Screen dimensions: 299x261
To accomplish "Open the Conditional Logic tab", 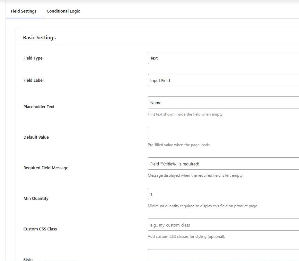I will pos(63,11).
